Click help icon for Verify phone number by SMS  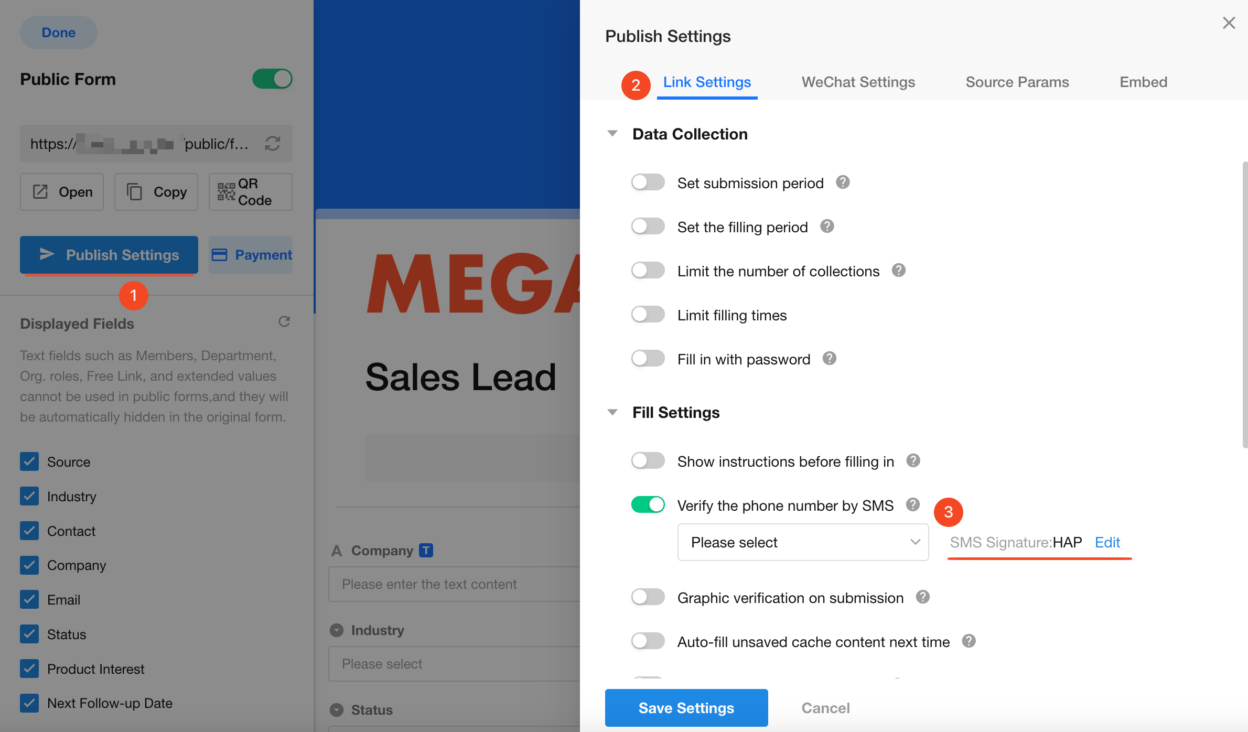click(913, 505)
